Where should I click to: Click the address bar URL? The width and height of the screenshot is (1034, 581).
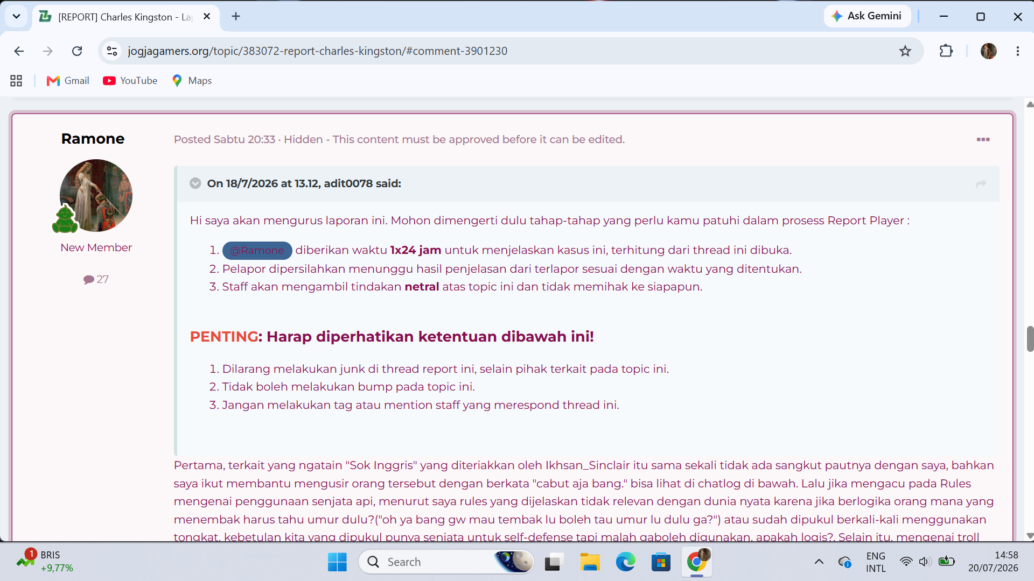point(317,51)
